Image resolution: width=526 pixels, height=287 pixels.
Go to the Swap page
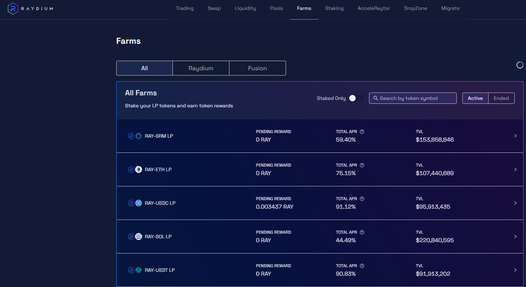214,8
